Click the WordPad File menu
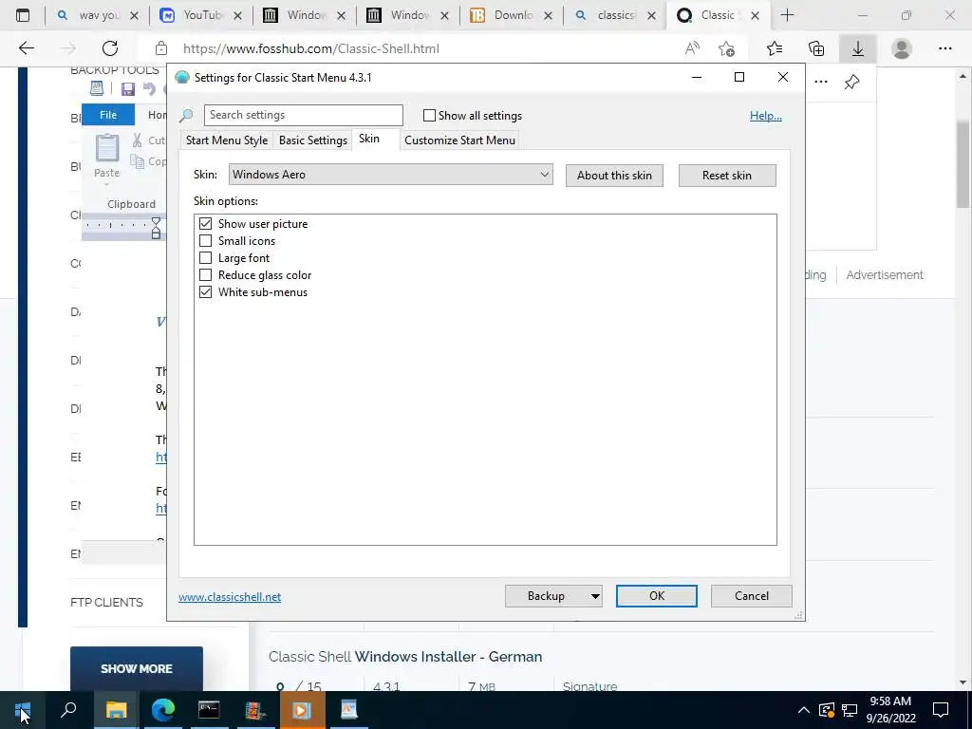The height and width of the screenshot is (729, 972). coord(108,115)
